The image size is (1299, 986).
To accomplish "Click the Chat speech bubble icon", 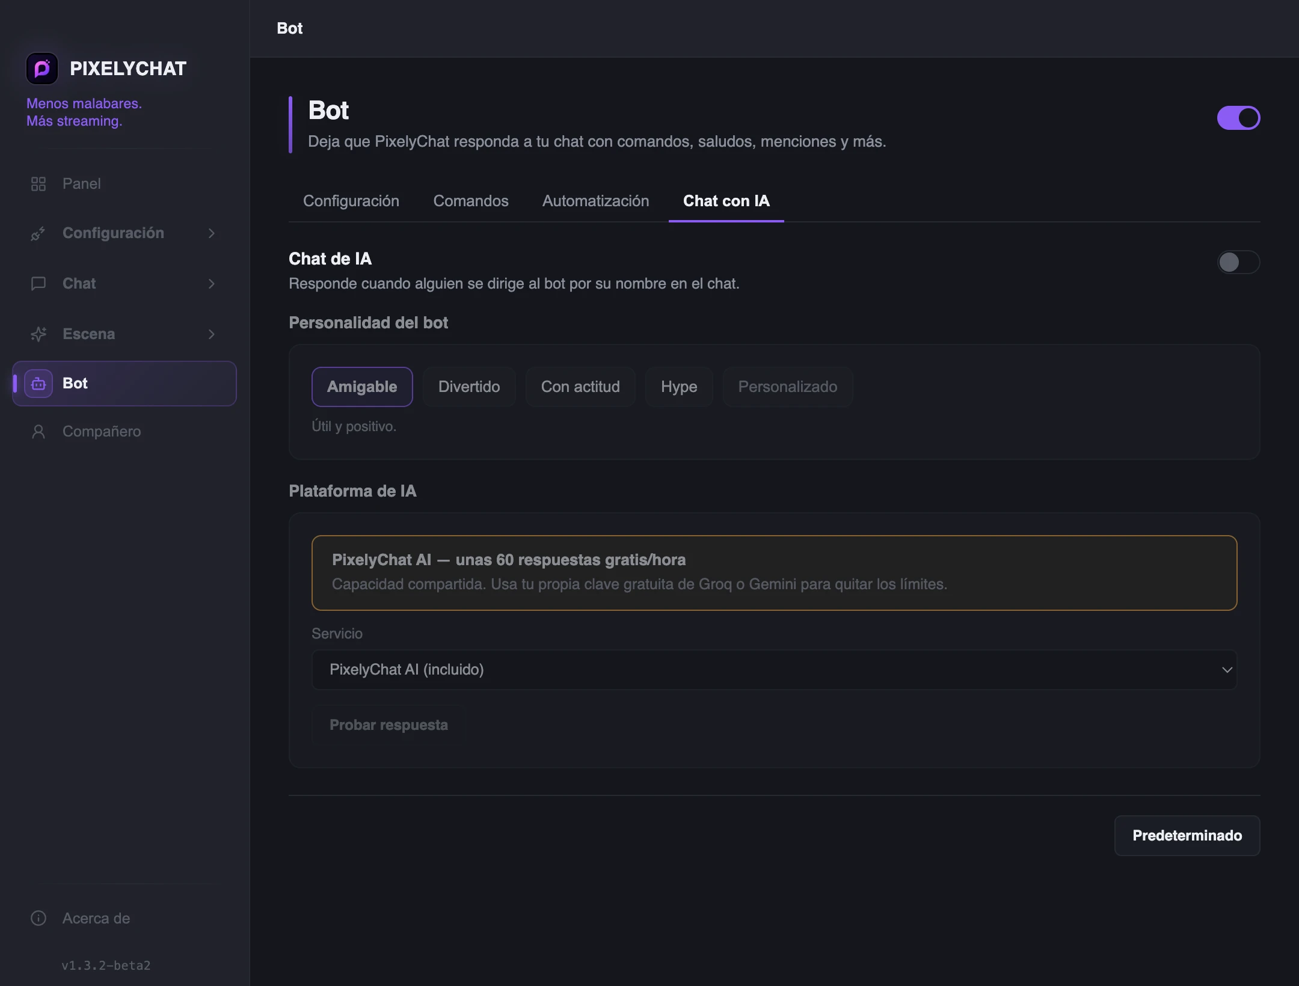I will tap(38, 284).
